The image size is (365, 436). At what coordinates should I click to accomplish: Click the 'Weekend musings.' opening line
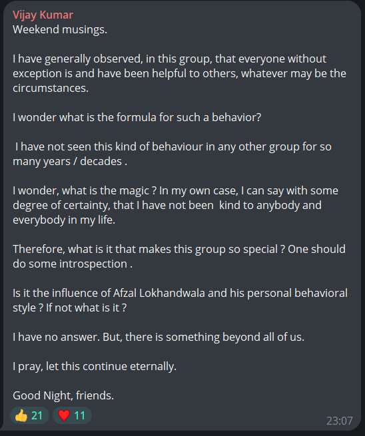click(60, 29)
